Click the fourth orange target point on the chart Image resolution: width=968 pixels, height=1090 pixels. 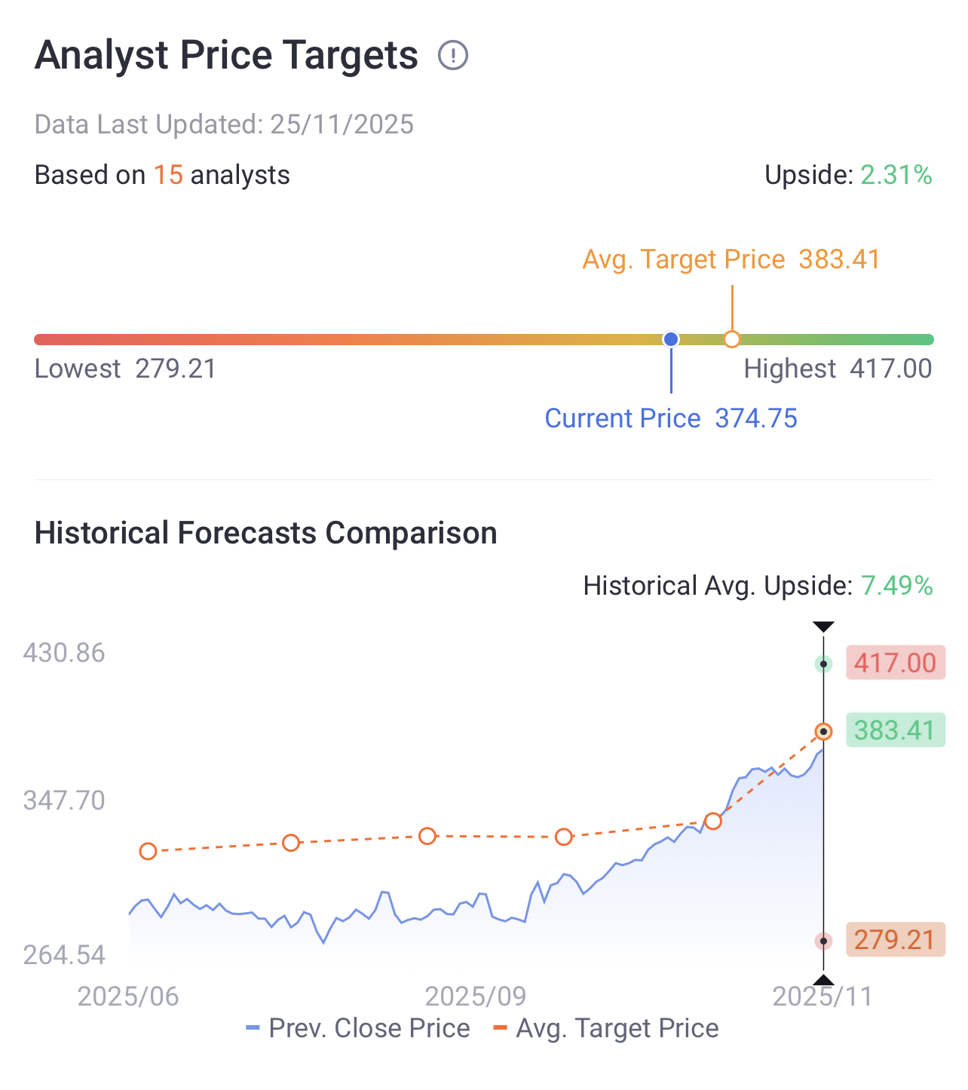click(x=563, y=837)
